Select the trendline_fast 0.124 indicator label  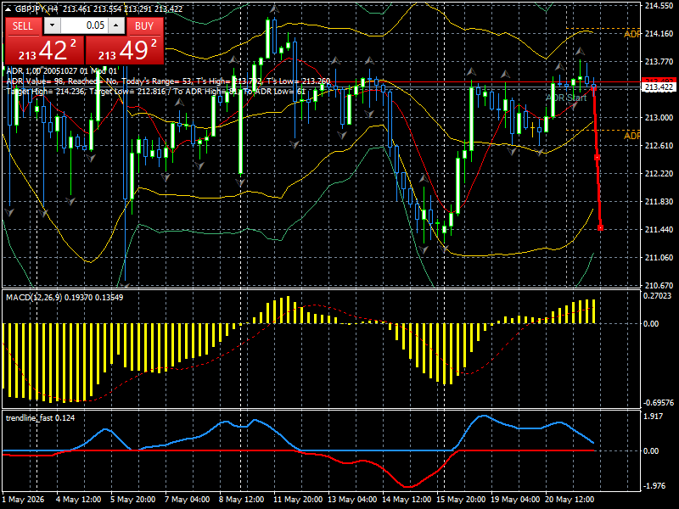(40, 417)
